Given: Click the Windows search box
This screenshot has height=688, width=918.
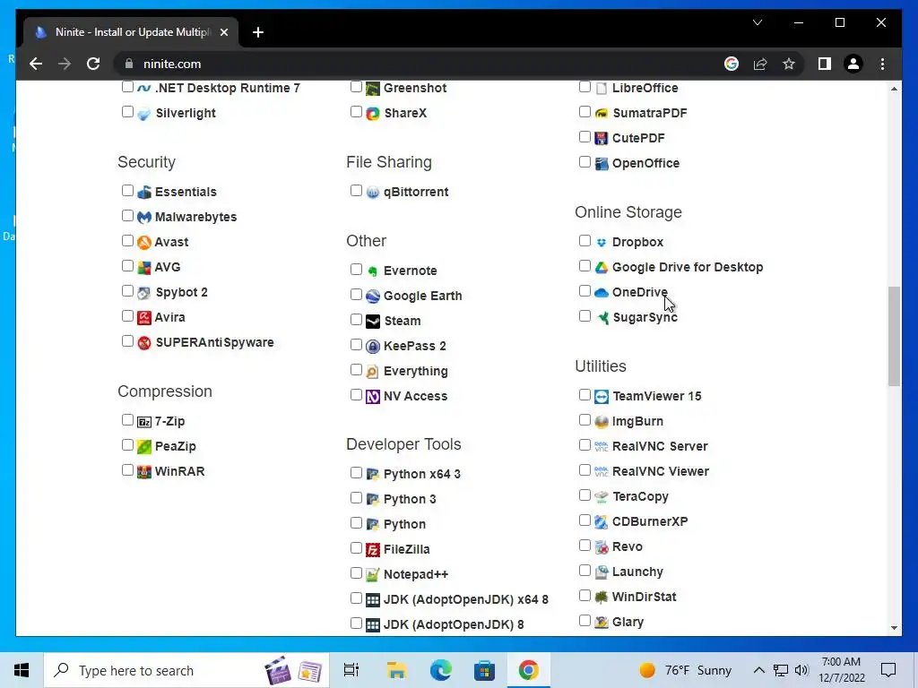Looking at the screenshot, I should point(186,670).
